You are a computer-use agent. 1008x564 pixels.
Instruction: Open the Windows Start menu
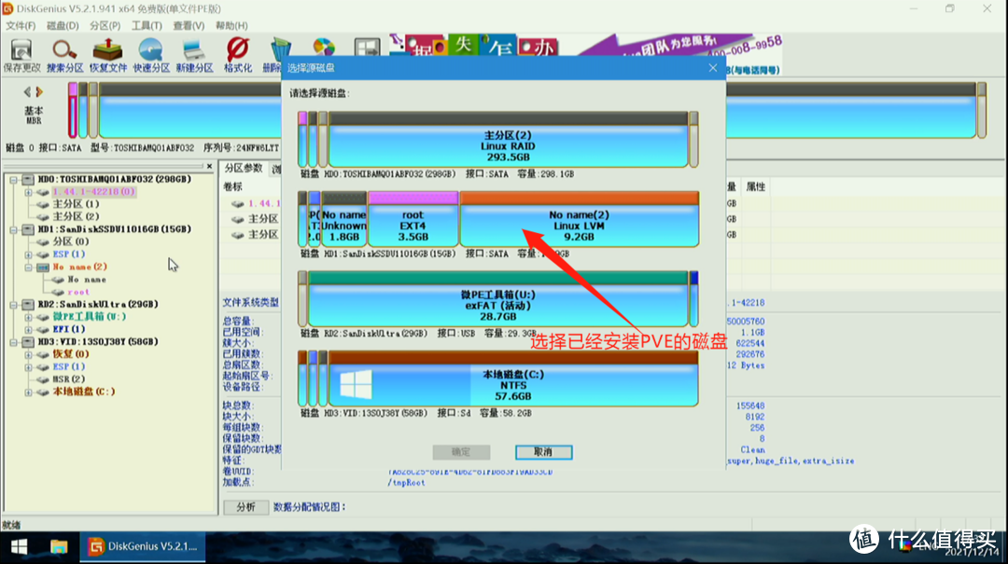click(20, 546)
